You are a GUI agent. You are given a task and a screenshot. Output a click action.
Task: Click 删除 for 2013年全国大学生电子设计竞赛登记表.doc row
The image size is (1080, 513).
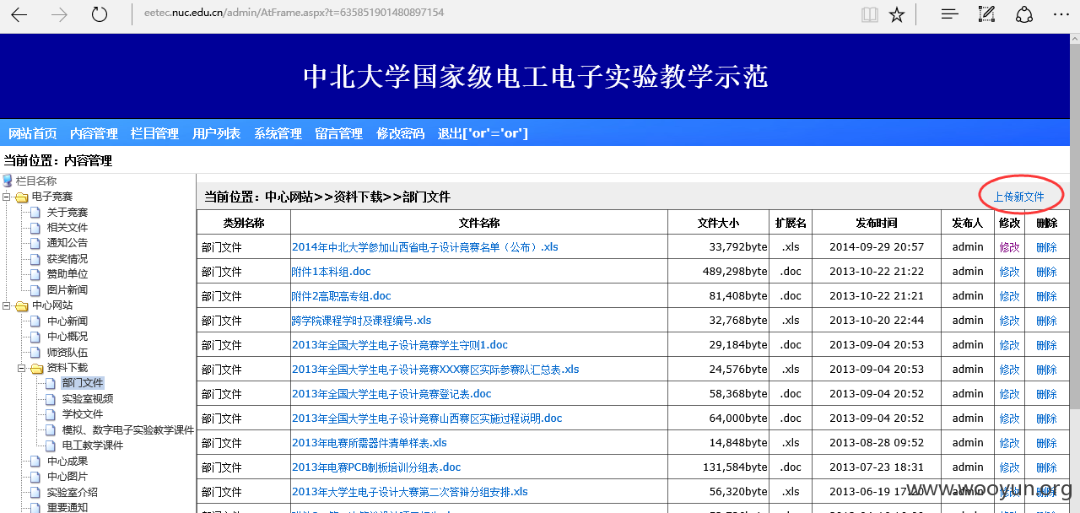(x=1046, y=394)
